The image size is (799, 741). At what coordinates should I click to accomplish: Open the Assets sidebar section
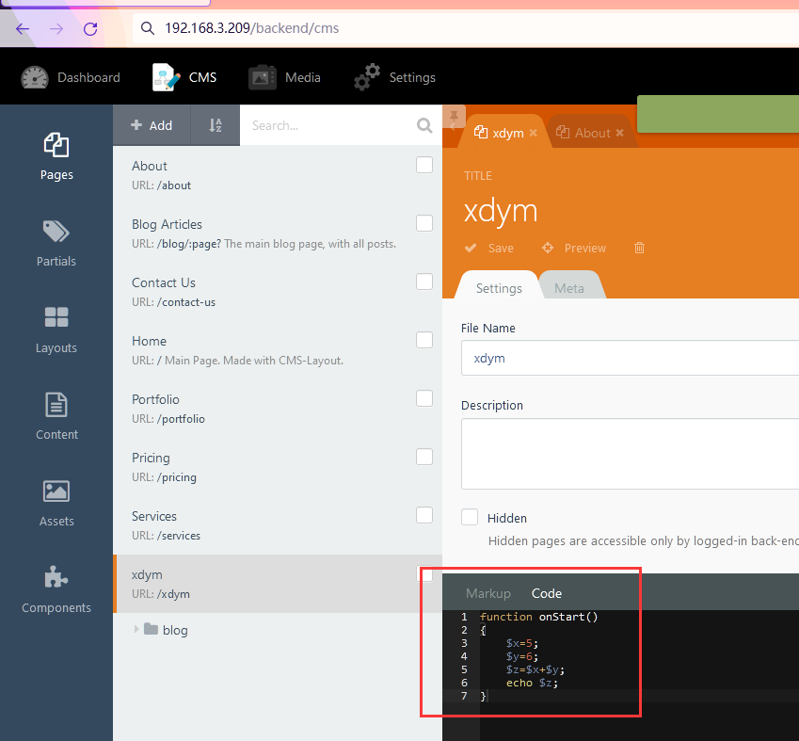[x=56, y=503]
